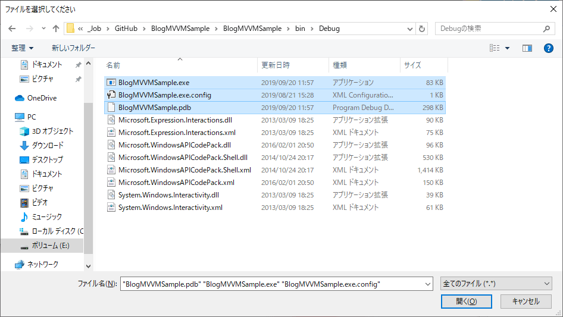
Task: Select pinned ドキュメント in quick access
Action: 46,65
